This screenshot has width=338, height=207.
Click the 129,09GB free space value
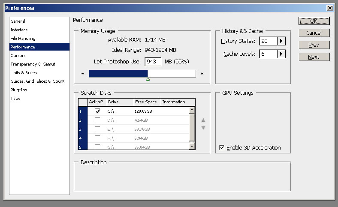(x=143, y=111)
